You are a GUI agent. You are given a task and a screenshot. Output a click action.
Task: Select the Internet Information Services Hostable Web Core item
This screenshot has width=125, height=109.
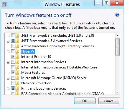click(x=59, y=67)
